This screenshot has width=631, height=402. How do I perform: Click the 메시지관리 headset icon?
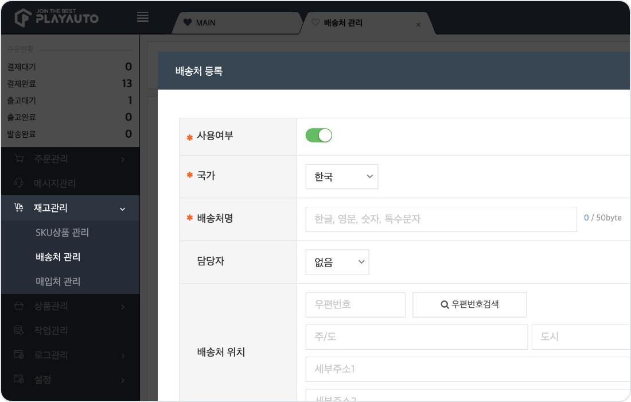click(19, 183)
